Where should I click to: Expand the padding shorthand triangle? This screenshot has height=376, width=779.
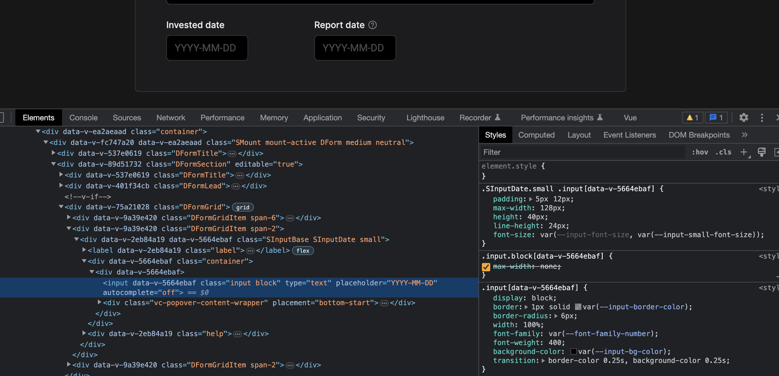point(531,199)
